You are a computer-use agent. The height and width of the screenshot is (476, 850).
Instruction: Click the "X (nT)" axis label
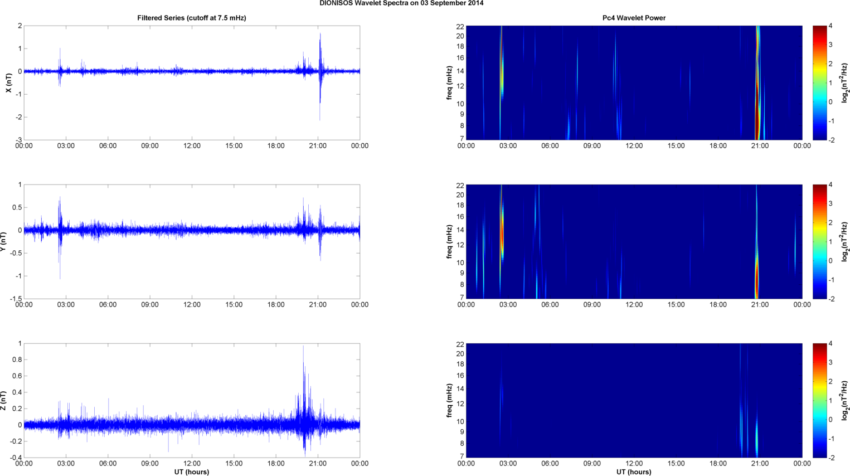click(8, 82)
